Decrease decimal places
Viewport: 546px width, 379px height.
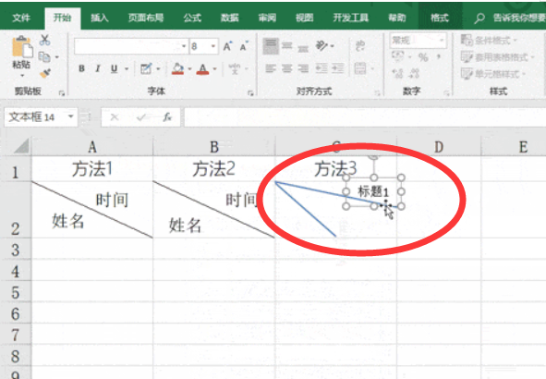point(414,73)
